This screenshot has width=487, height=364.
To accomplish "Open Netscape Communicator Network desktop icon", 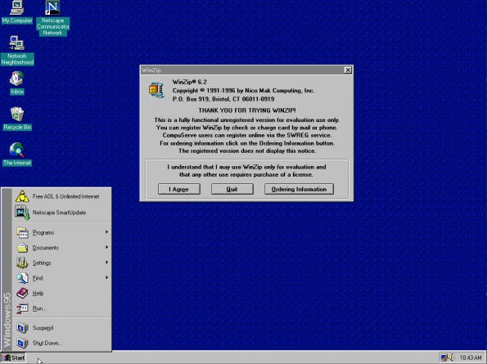I will coord(53,18).
